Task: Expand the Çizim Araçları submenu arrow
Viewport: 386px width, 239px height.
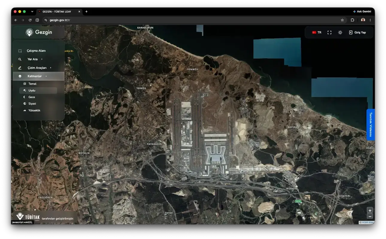Action: coord(51,68)
